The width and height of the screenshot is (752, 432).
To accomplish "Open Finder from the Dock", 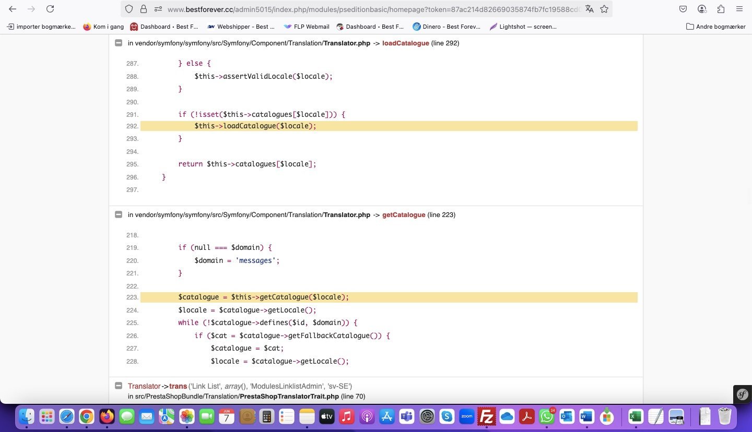I will tap(27, 416).
